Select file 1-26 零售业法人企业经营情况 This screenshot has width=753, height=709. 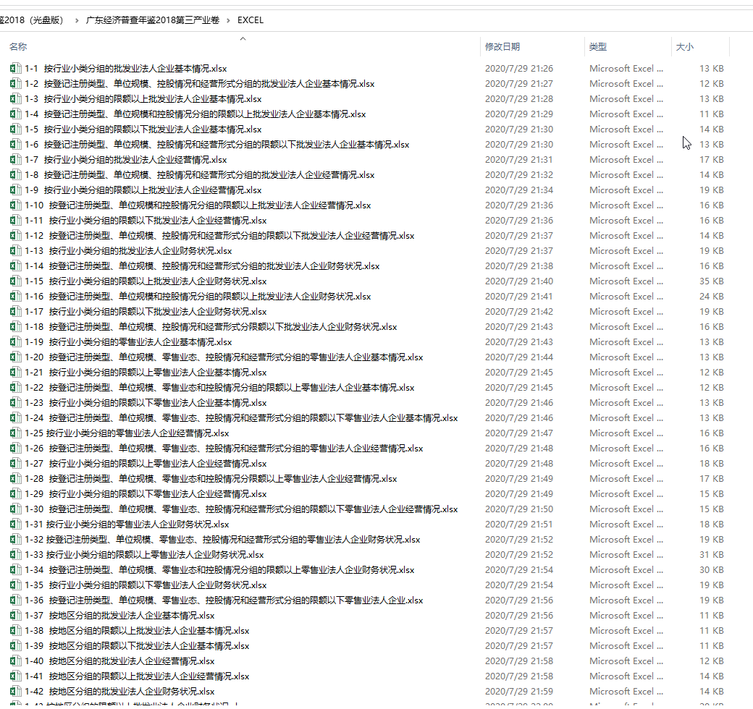224,448
